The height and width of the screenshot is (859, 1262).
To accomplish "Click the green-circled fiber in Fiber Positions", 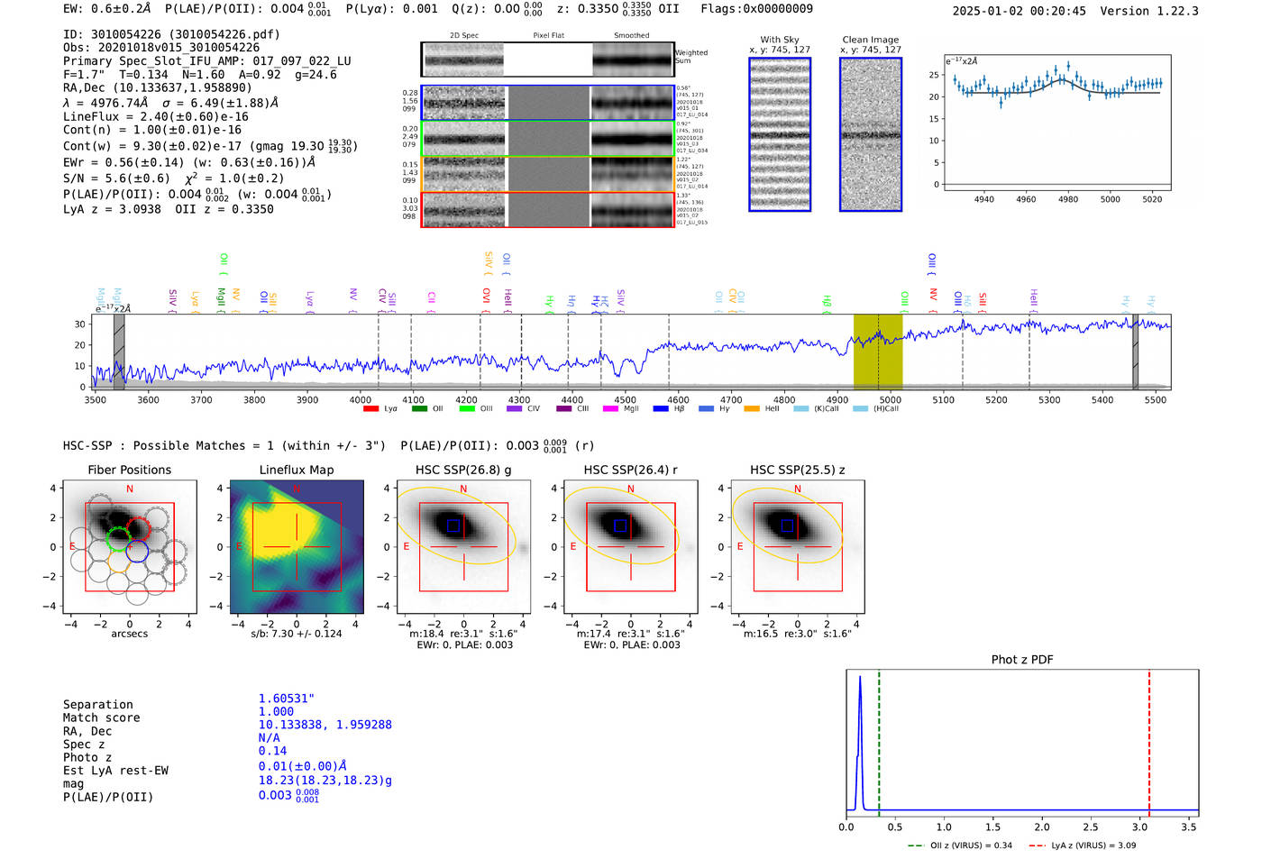I will [x=117, y=539].
